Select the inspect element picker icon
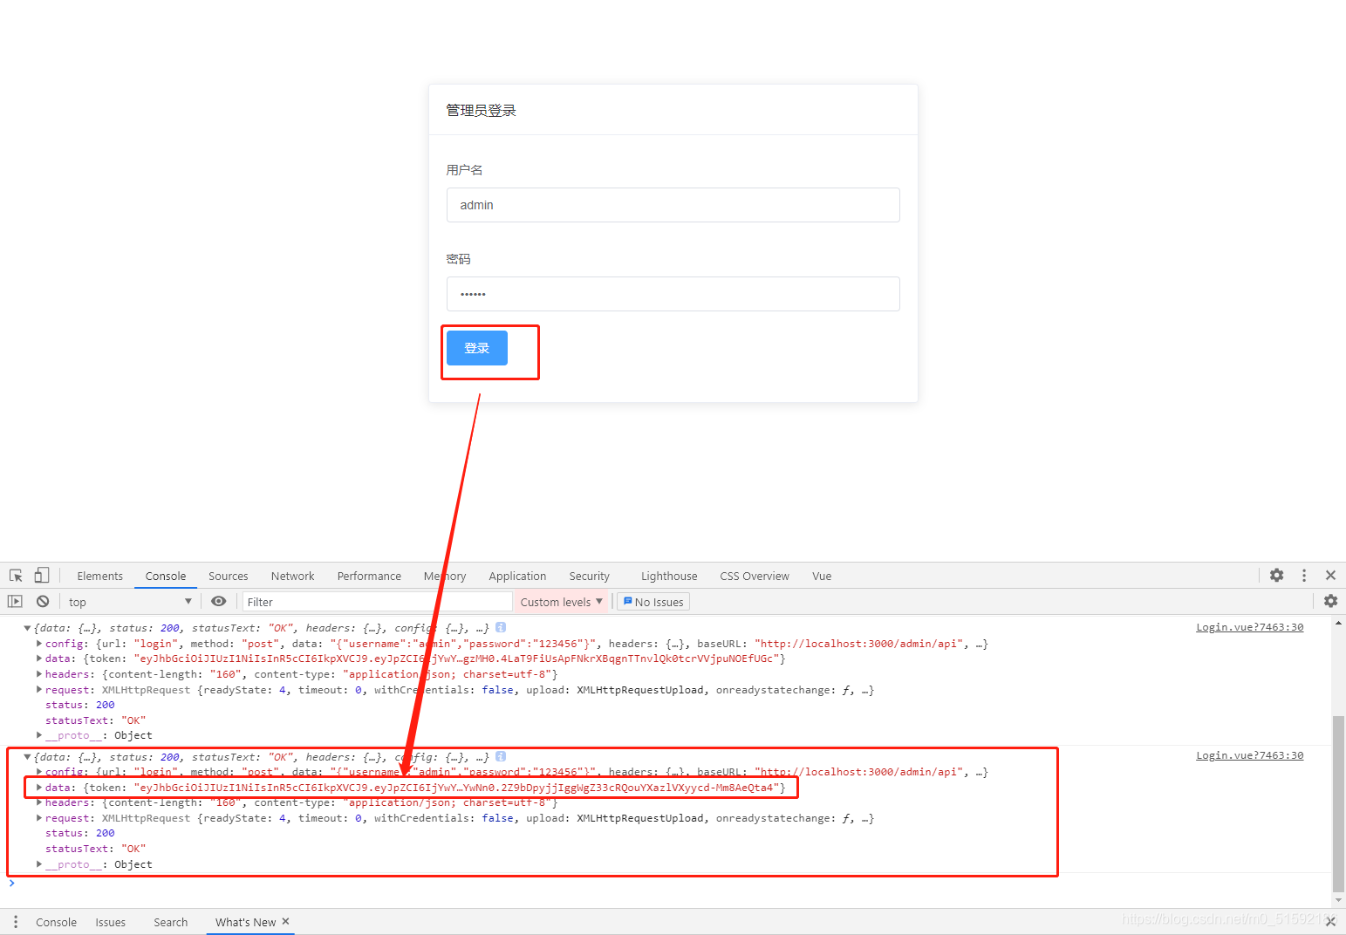 [16, 576]
